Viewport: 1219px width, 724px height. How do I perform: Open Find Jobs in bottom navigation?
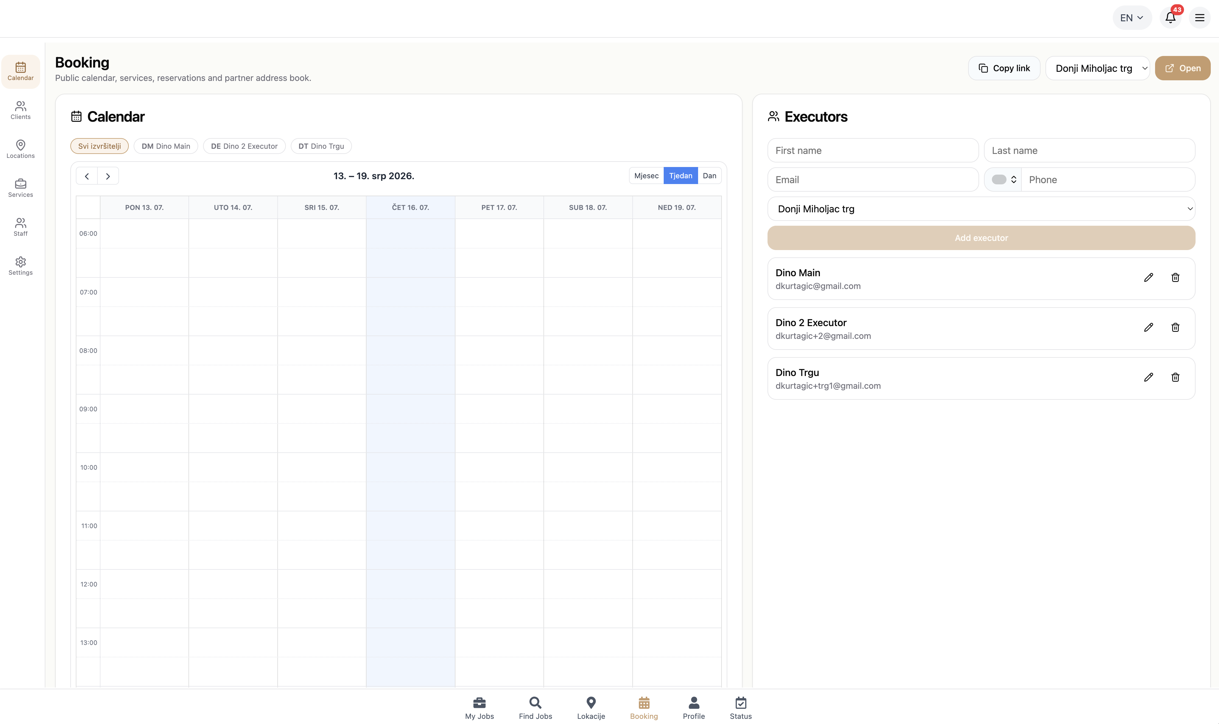coord(536,708)
